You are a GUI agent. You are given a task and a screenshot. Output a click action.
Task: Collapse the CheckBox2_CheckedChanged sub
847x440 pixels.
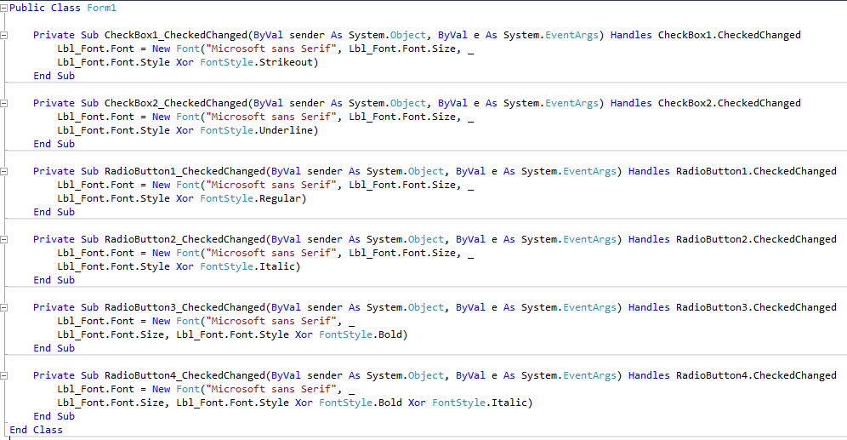[x=4, y=103]
